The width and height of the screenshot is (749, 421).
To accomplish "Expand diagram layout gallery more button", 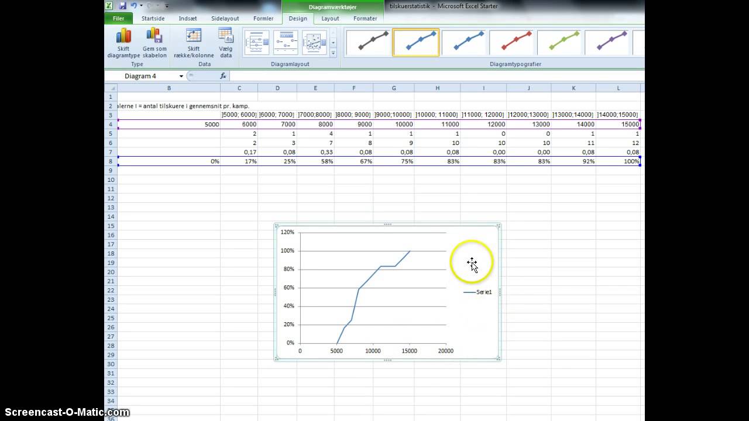I will [x=334, y=53].
